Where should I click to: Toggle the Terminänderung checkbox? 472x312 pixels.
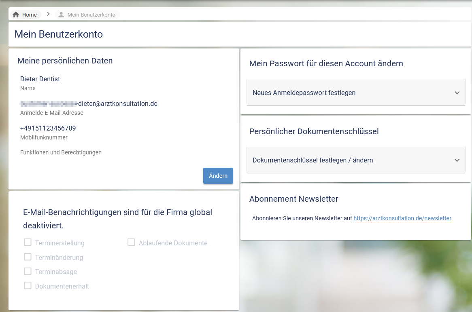click(x=28, y=257)
